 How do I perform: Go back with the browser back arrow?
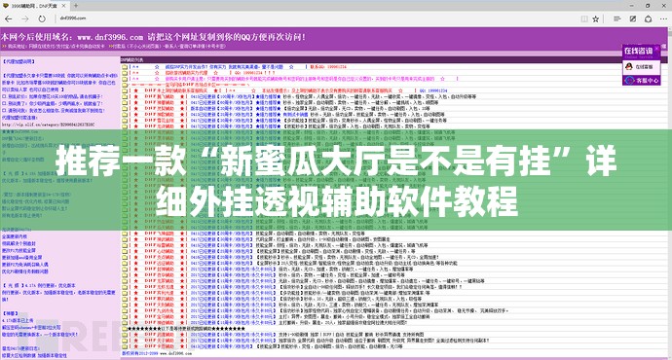[8, 18]
